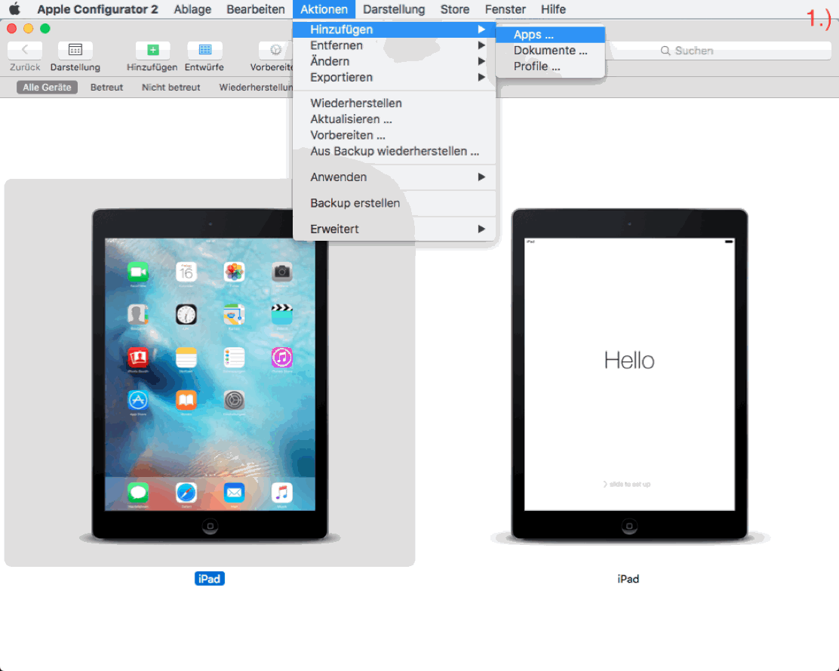Screen dimensions: 839x671
Task: Open the Ablage menu
Action: 192,9
